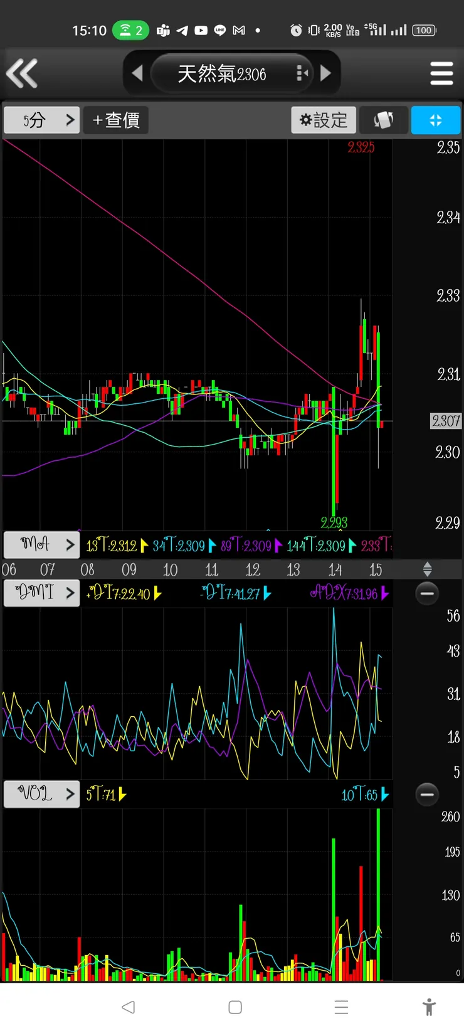464x1031 pixels.
Task: Open the VOL indicator selector
Action: pos(42,794)
